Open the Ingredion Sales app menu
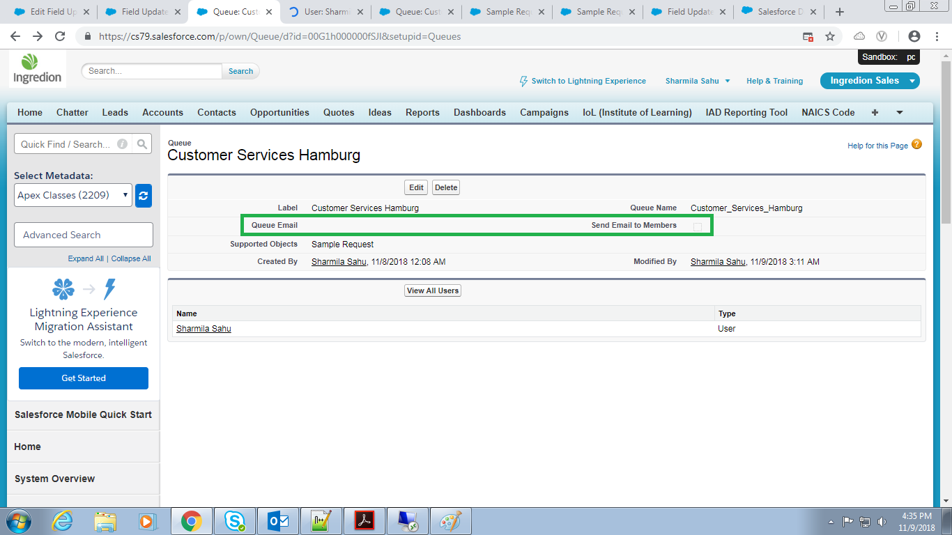Viewport: 952px width, 535px height. click(870, 81)
